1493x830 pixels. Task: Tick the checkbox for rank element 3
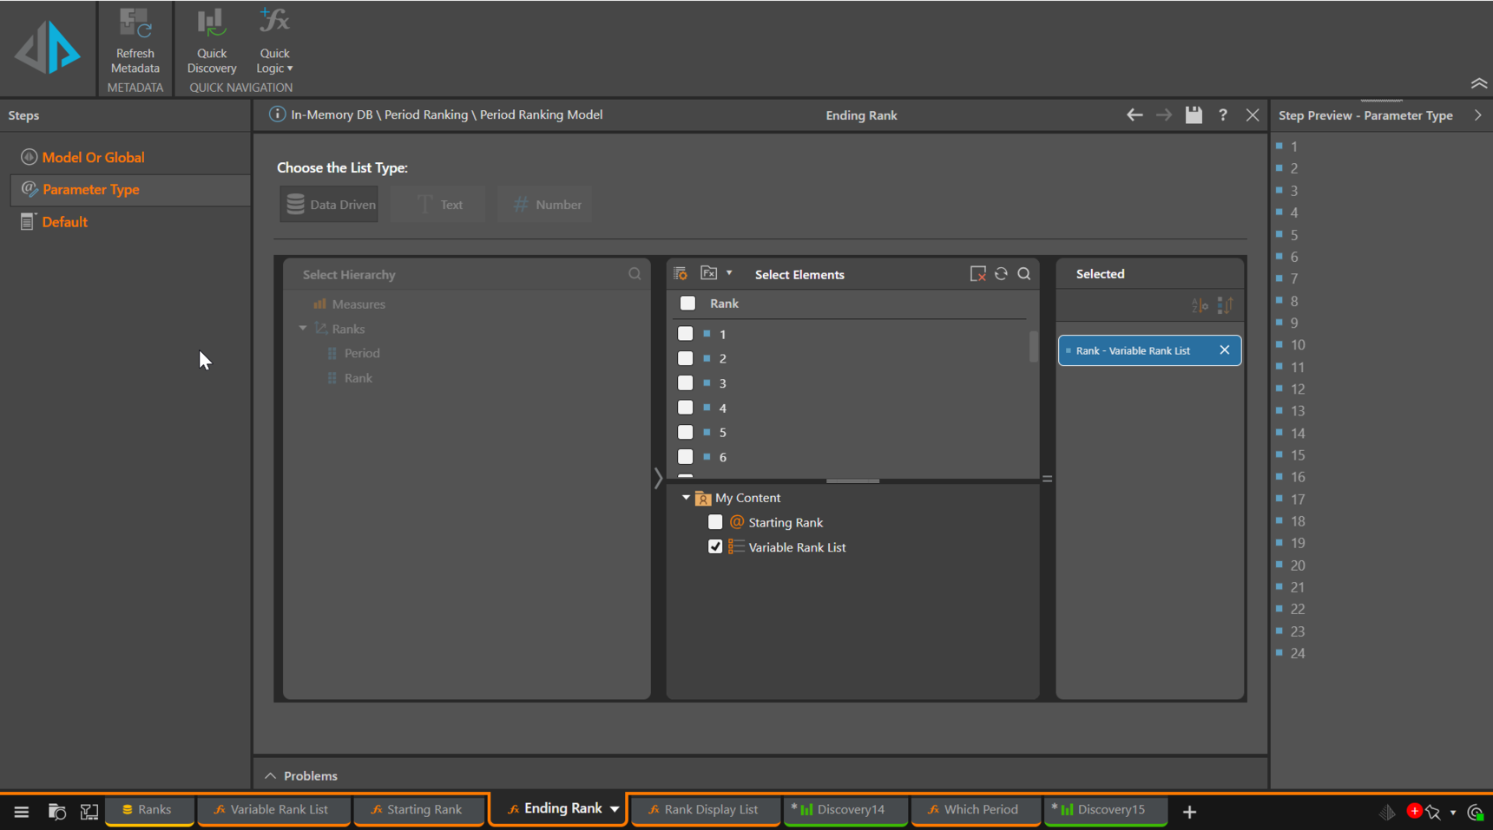coord(686,382)
